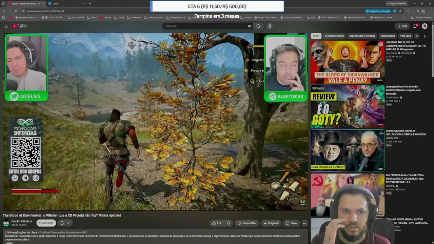The width and height of the screenshot is (434, 244).
Task: Open the ARC RAIDERS bookmark folder
Action: (76, 18)
